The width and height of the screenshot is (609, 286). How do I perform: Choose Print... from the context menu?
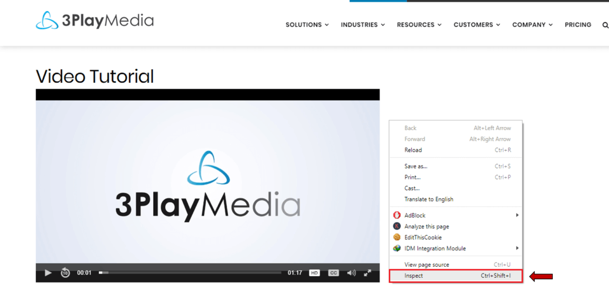(456, 177)
